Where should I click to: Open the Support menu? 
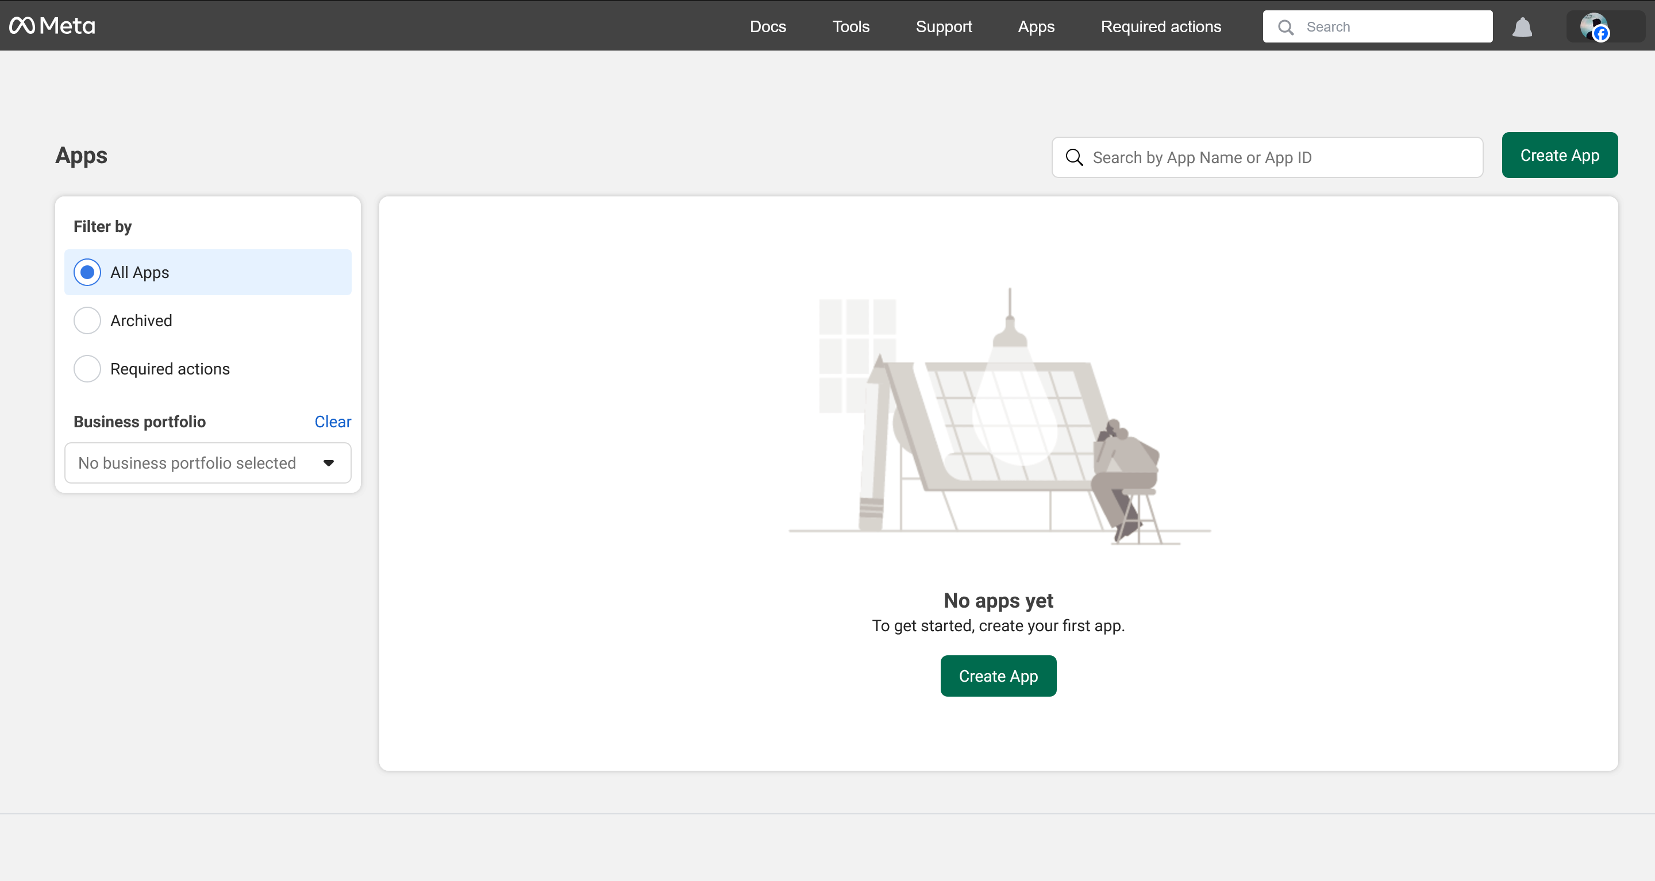coord(943,26)
